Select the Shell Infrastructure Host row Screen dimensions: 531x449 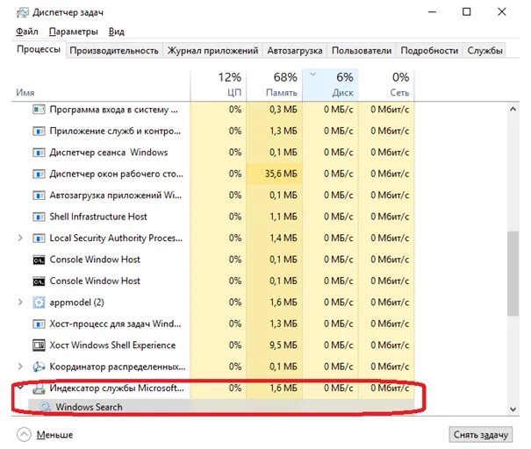click(213, 217)
